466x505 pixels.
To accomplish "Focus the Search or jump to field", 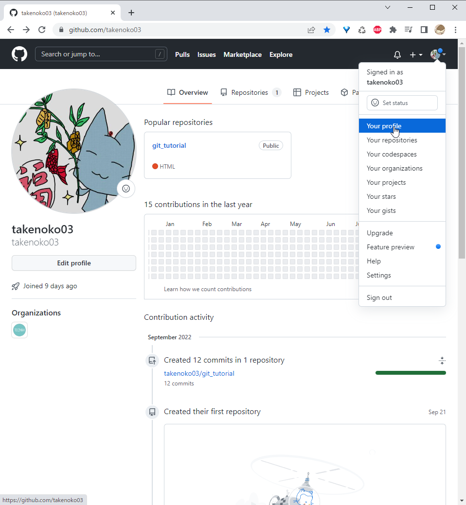I will click(x=101, y=54).
